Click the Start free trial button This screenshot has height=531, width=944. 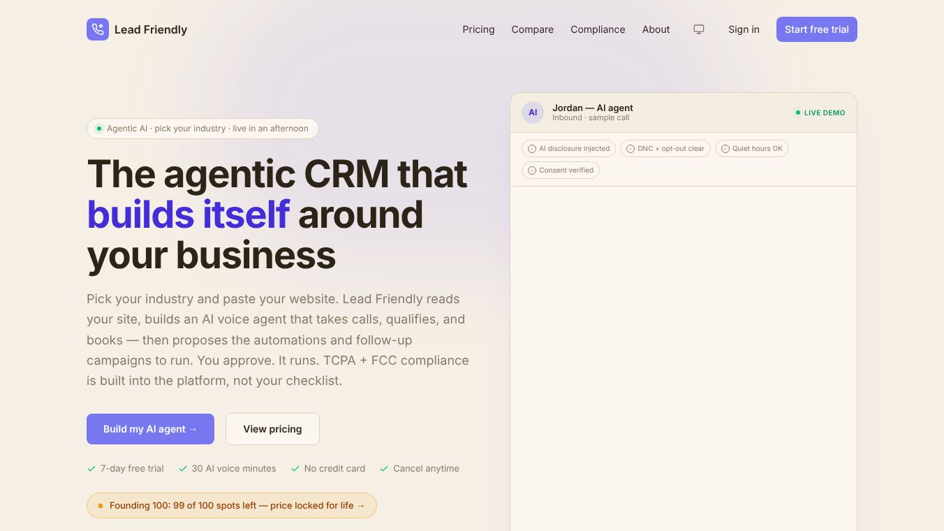point(817,29)
